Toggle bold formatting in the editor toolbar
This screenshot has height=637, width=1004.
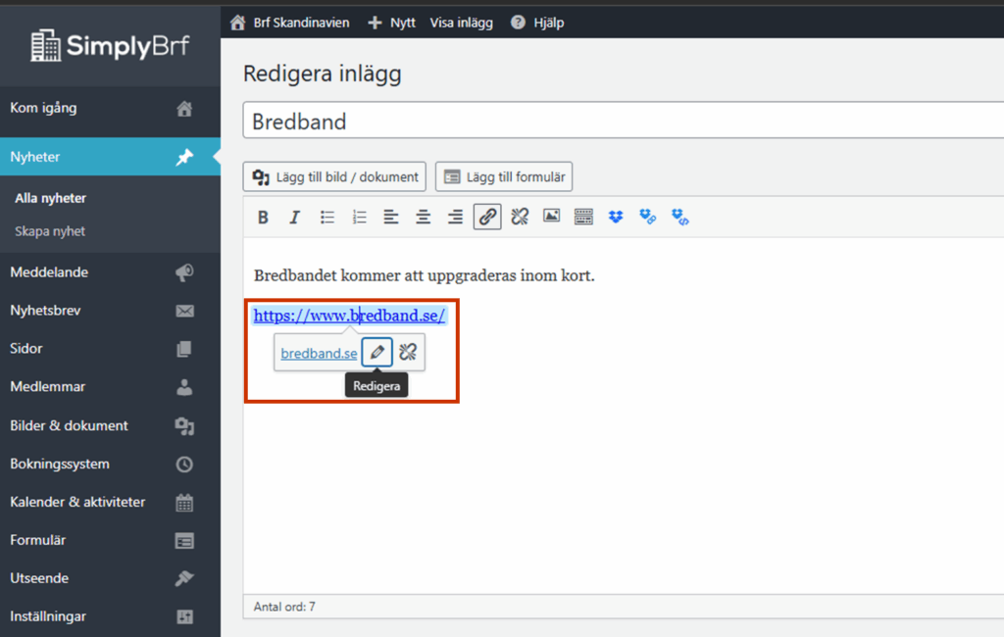263,217
